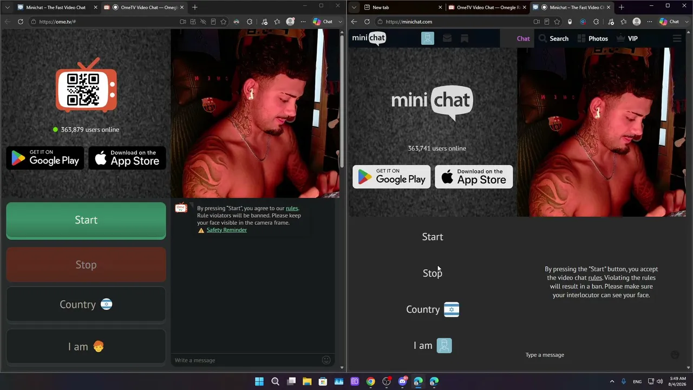This screenshot has width=693, height=390.
Task: Select the OmeTV Video Chat tab in the left browser
Action: [144, 8]
